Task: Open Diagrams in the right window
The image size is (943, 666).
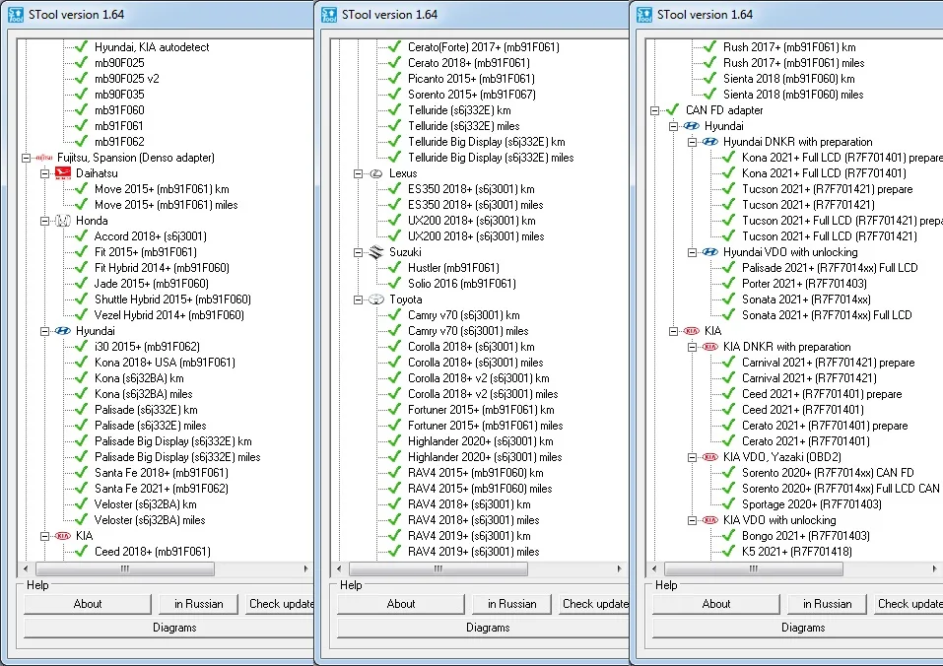Action: 803,628
